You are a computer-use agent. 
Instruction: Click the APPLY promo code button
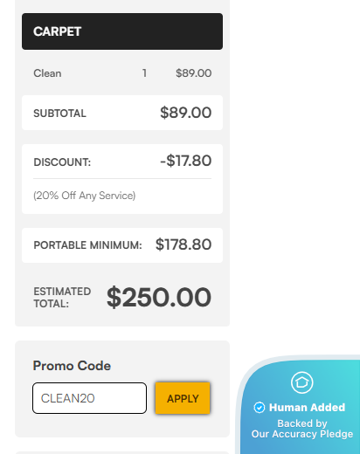pyautogui.click(x=183, y=398)
